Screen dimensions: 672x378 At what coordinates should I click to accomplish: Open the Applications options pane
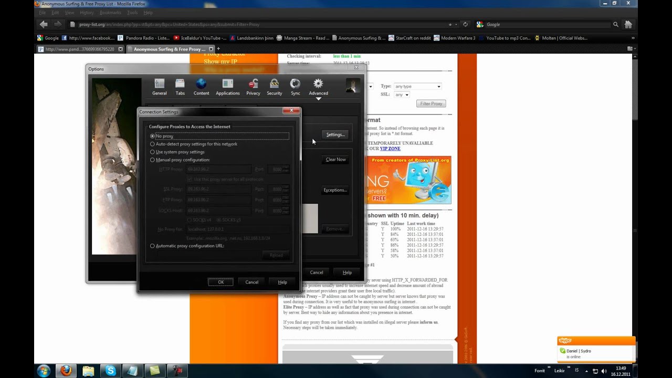(228, 87)
